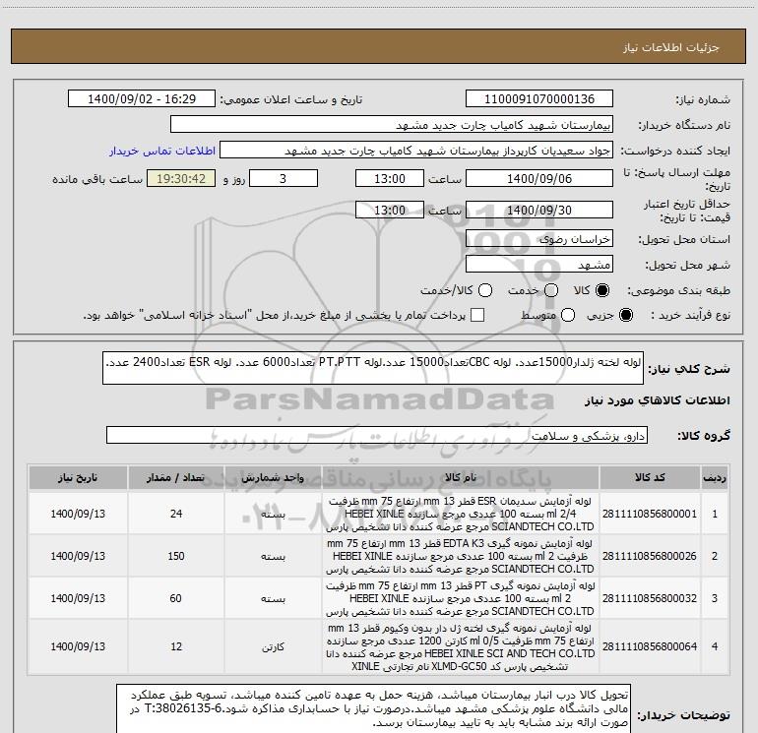Click the بسته unit cell in row 2
Viewport: 758px width, 733px height.
[273, 556]
